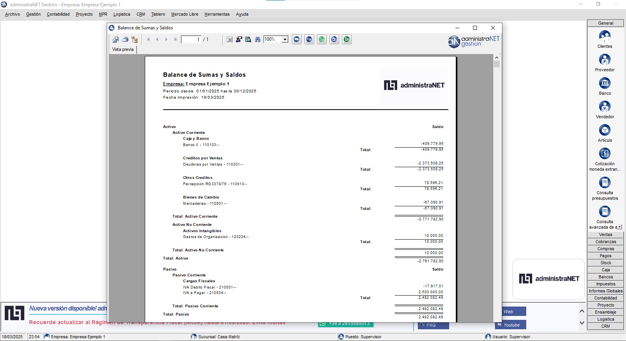Click the export report icon in preview toolbar

pos(115,40)
